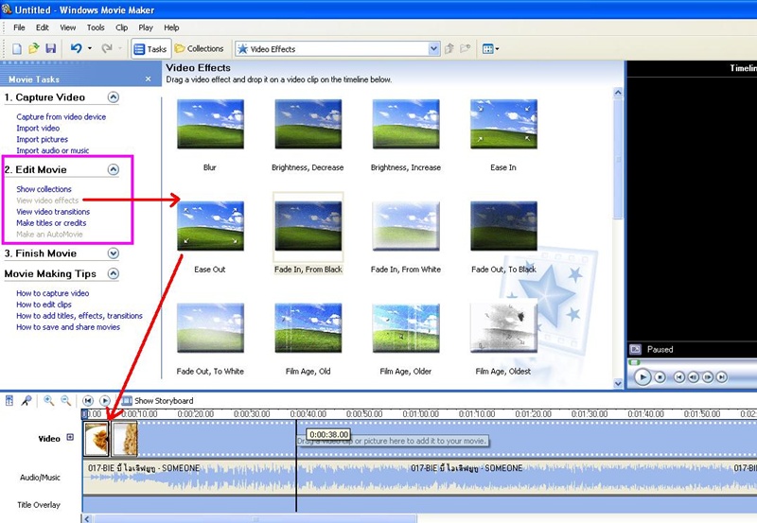Click Make titles or credits link
The image size is (757, 523).
coord(51,223)
